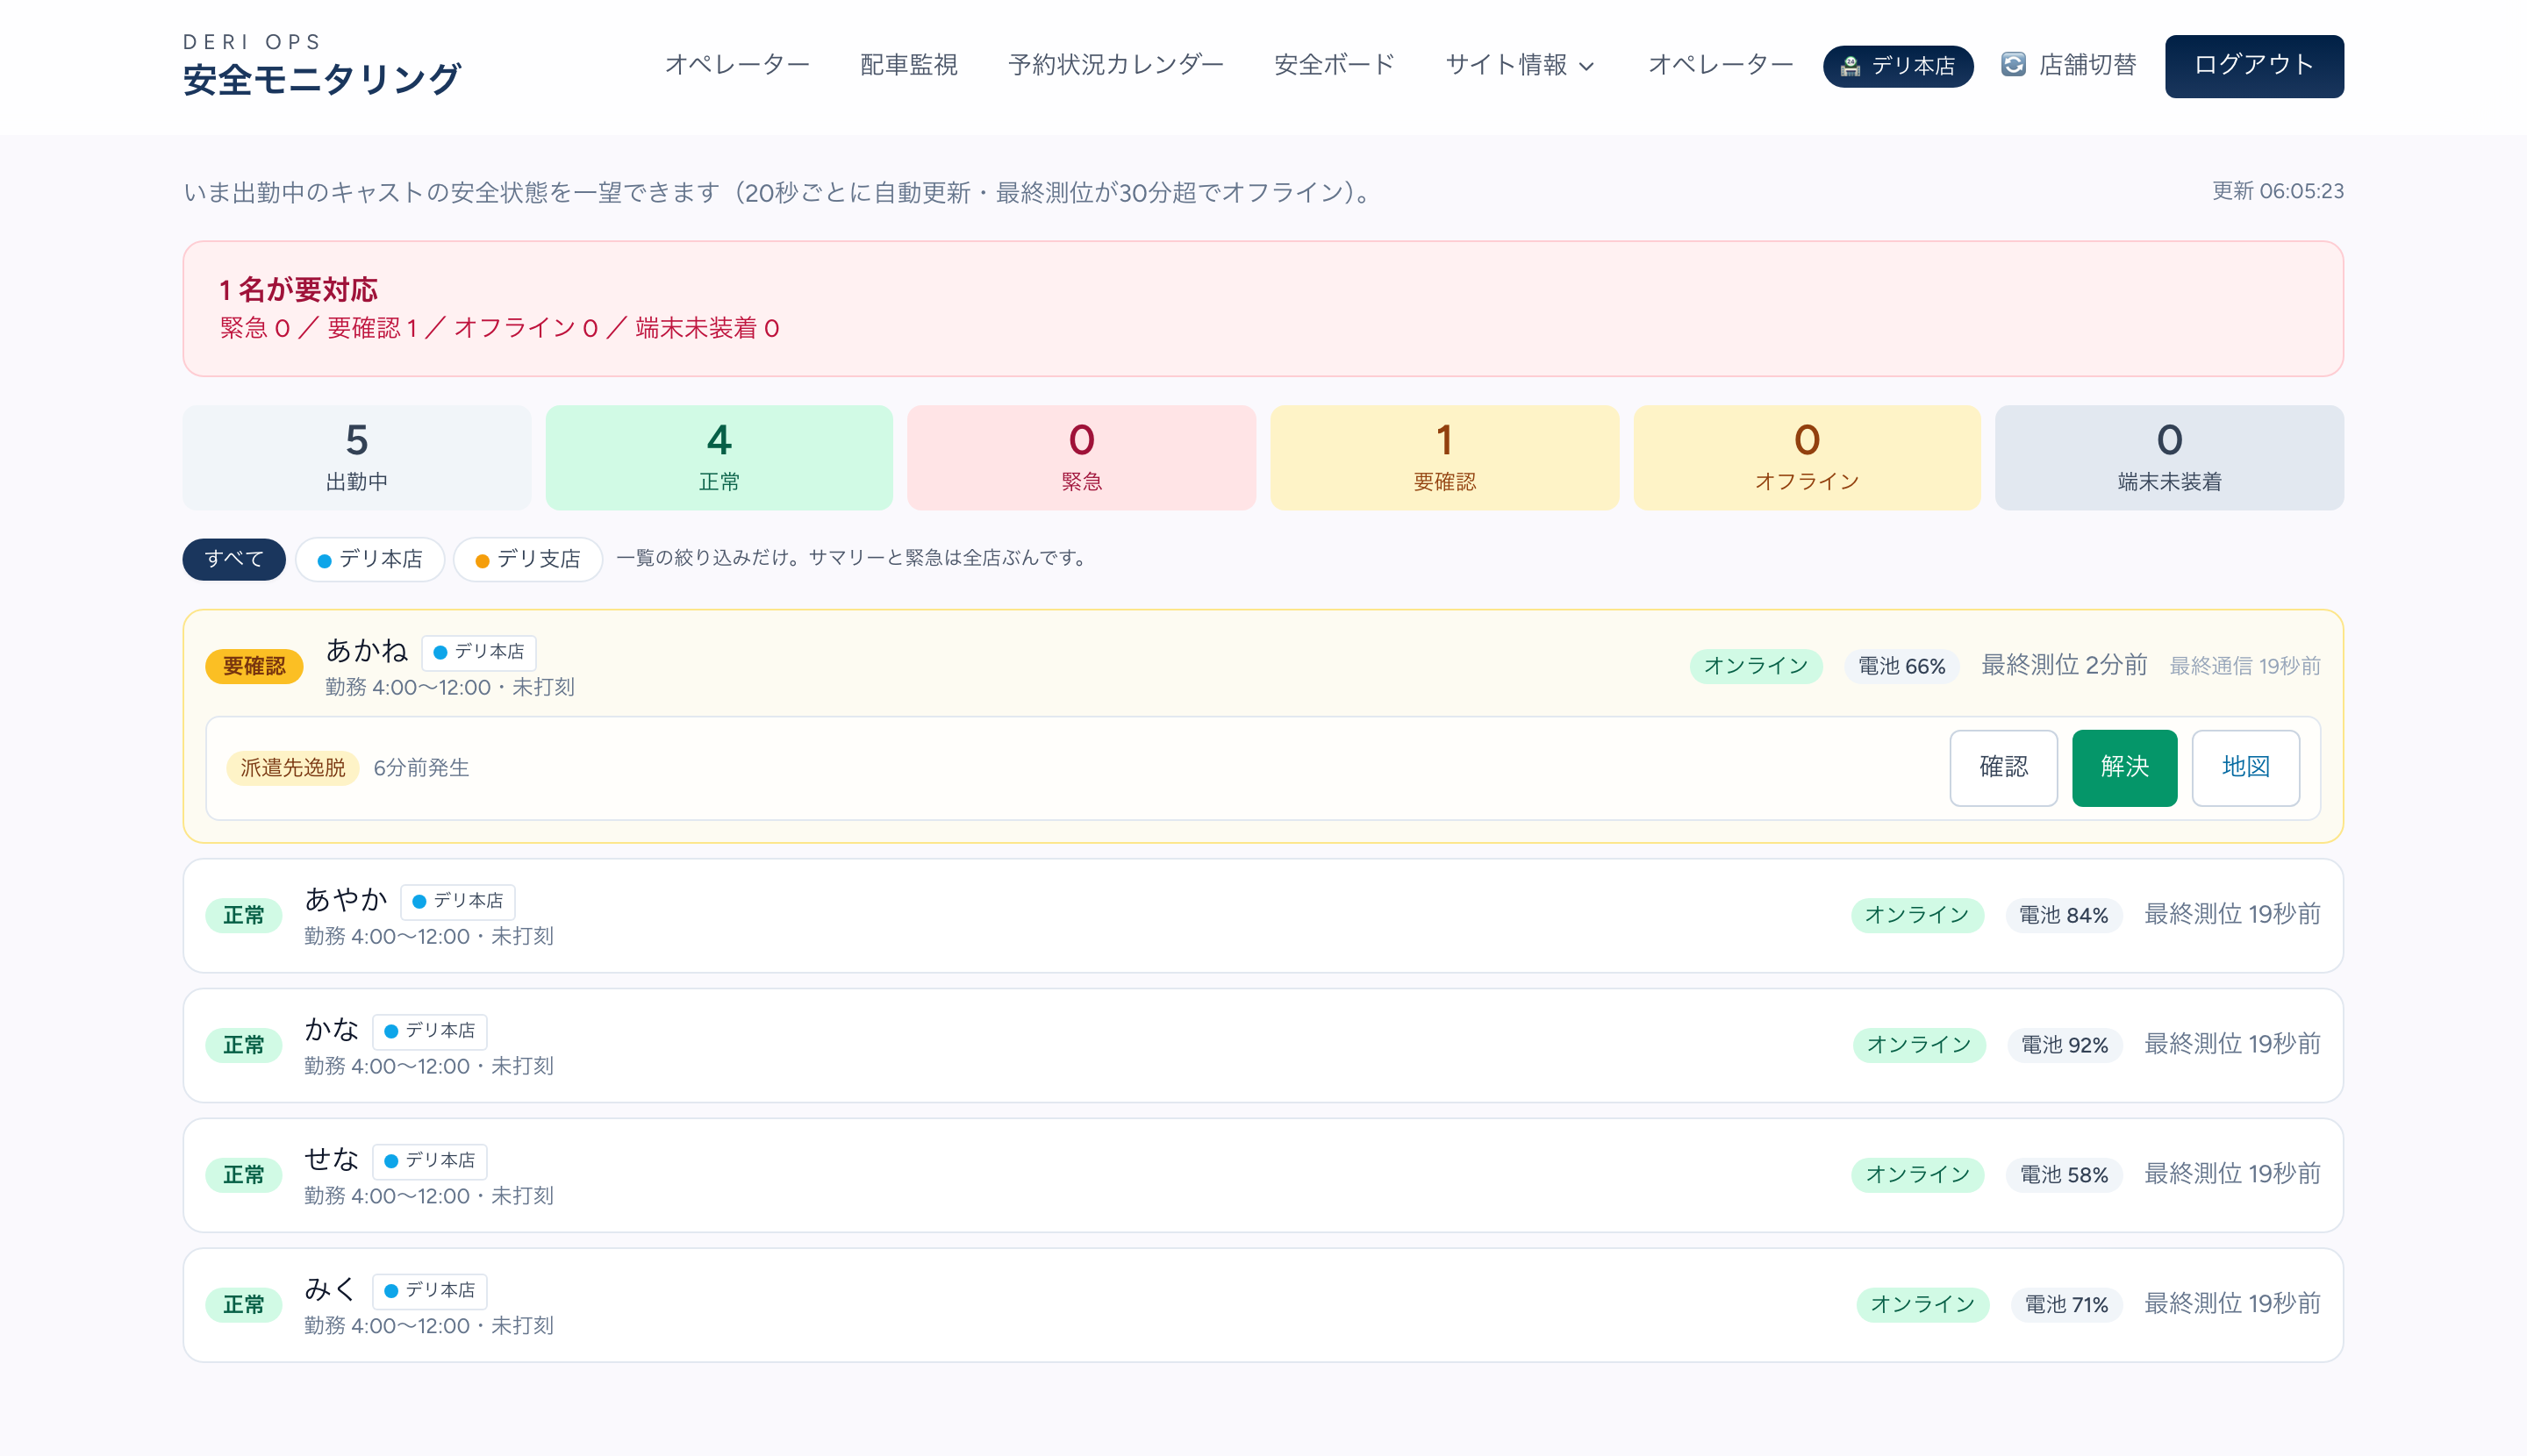2527x1456 pixels.
Task: Click cast name みく
Action: pos(331,1290)
